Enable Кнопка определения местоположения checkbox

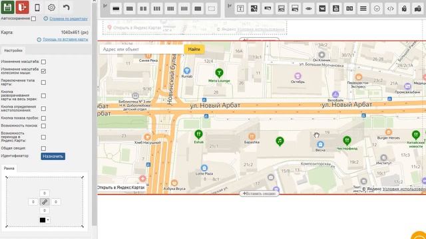pos(43,108)
